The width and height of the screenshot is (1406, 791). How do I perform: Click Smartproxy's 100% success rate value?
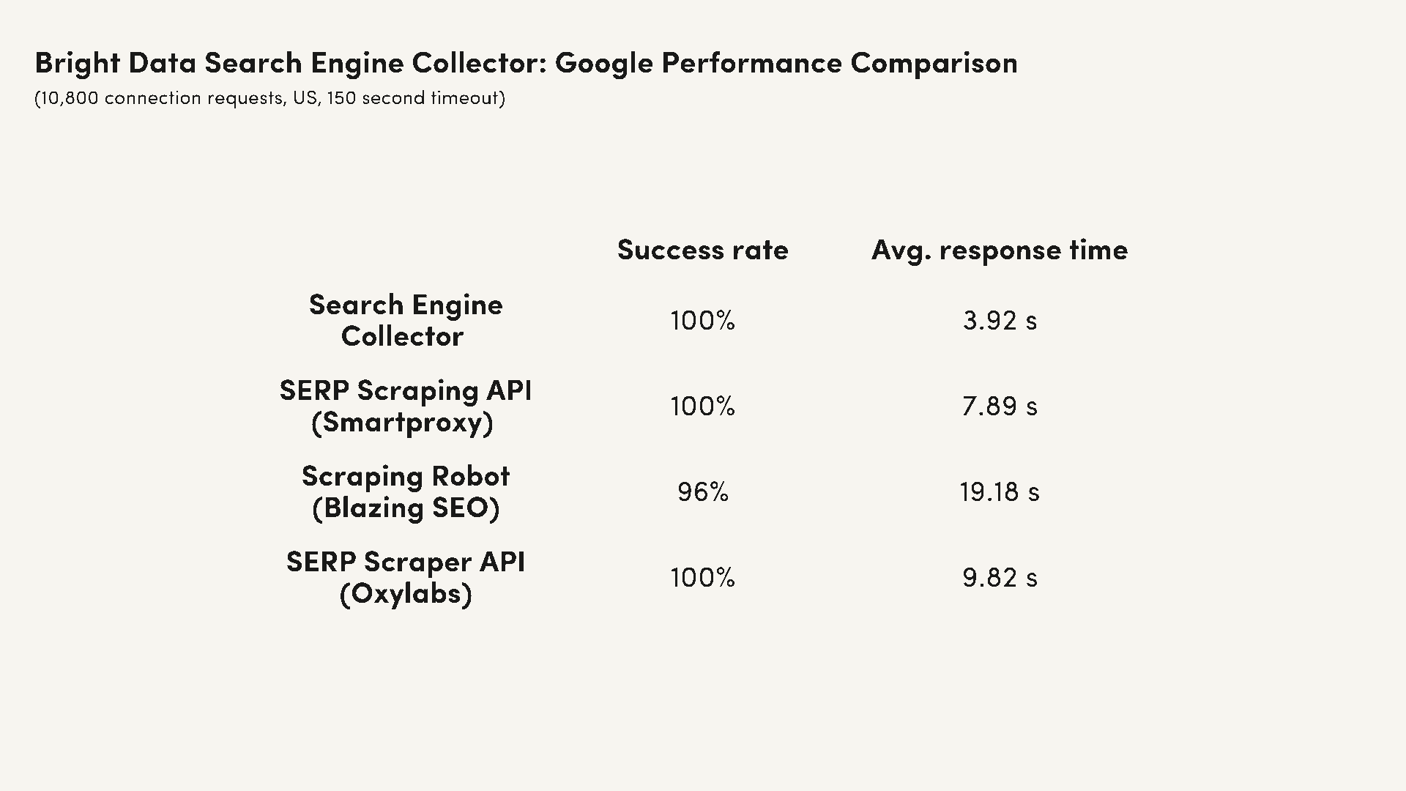click(x=702, y=406)
